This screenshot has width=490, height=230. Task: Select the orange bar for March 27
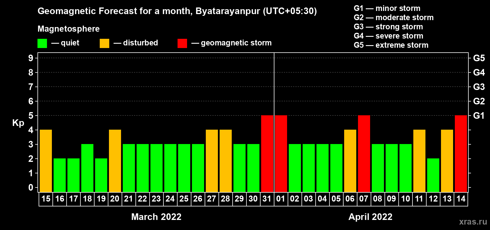click(x=212, y=161)
